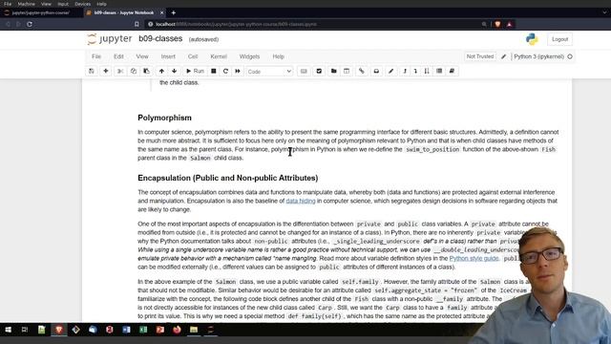Open the Kernel menu
Viewport: 611px width, 344px height.
tap(219, 56)
